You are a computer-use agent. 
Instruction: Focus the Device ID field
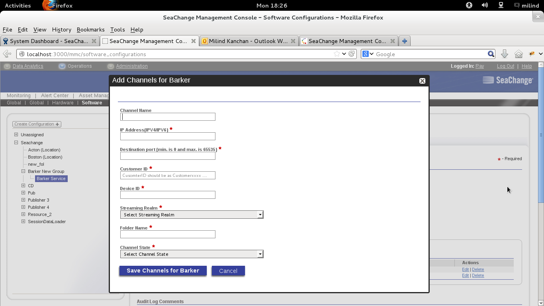click(168, 195)
